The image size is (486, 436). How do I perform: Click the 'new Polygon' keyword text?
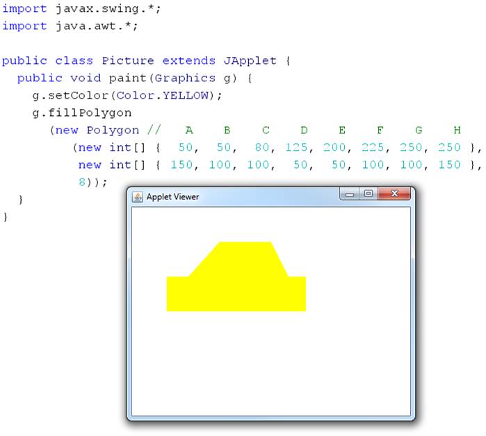tap(97, 131)
